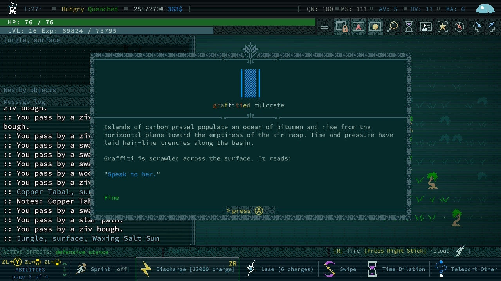Expand the Nearby objects panel header
This screenshot has width=501, height=281.
pyautogui.click(x=30, y=90)
